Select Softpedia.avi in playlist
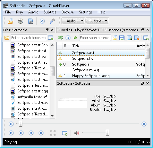The image size is (153, 148). pyautogui.click(x=101, y=53)
